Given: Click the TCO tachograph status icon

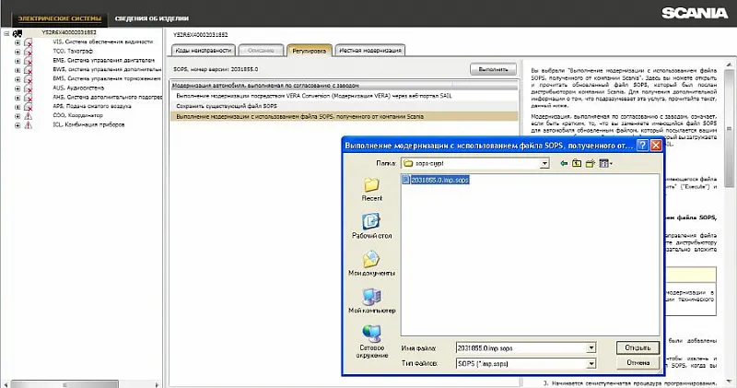Looking at the screenshot, I should (29, 52).
